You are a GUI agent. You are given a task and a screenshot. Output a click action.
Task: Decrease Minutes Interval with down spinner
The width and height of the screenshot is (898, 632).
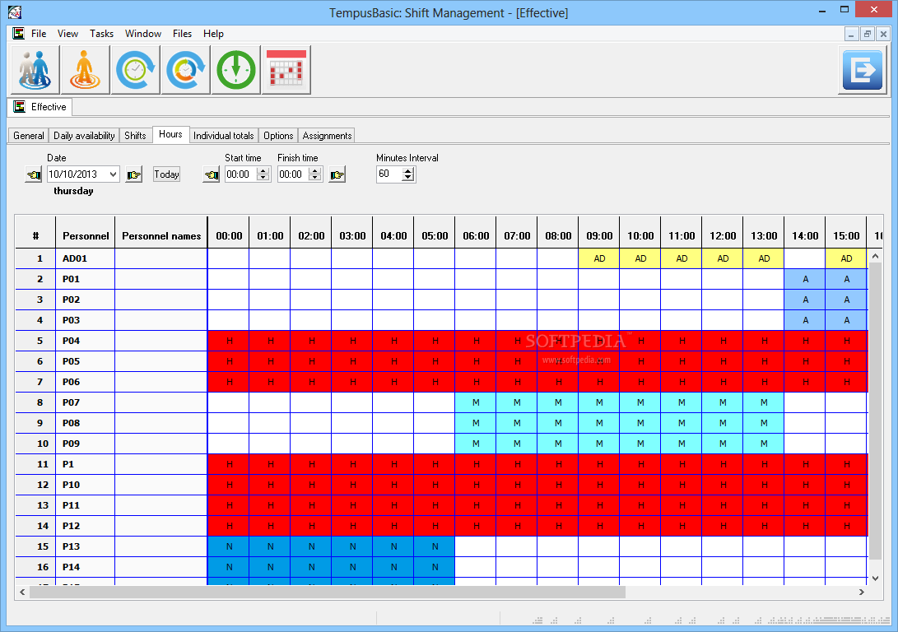(x=407, y=178)
